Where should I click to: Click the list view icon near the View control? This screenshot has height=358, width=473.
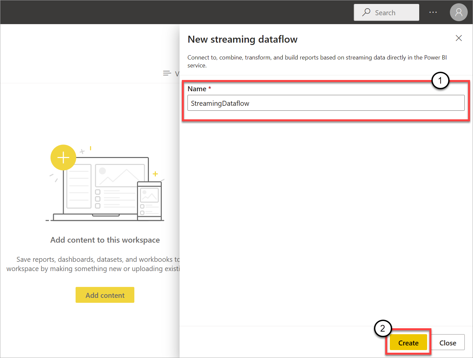click(x=167, y=73)
